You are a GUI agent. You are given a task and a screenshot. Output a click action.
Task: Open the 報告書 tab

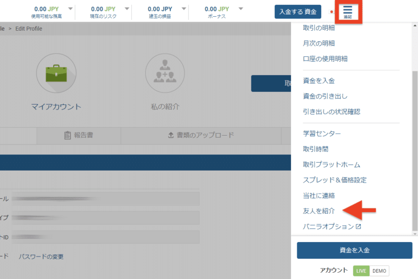pos(79,136)
